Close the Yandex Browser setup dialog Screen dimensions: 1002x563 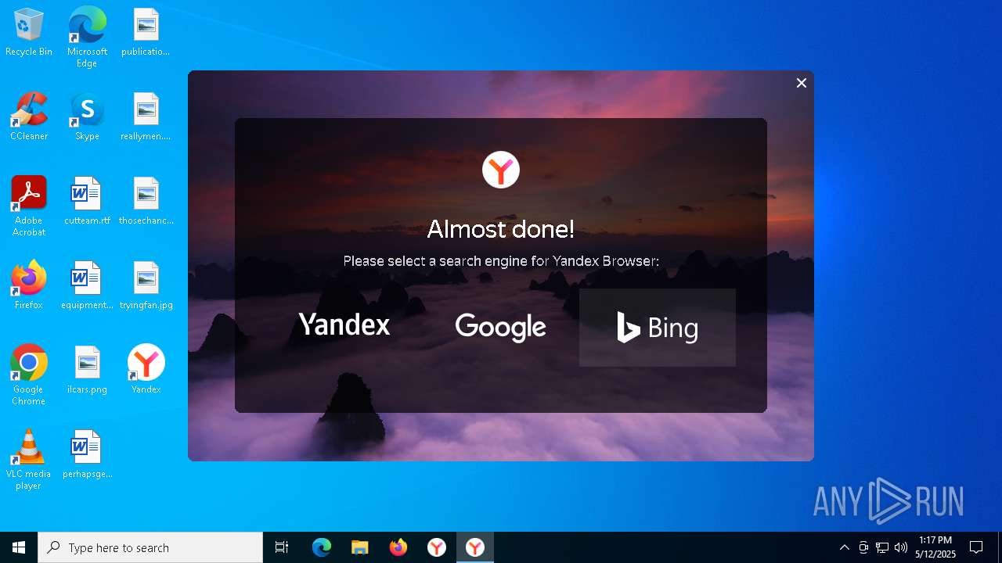click(x=801, y=83)
